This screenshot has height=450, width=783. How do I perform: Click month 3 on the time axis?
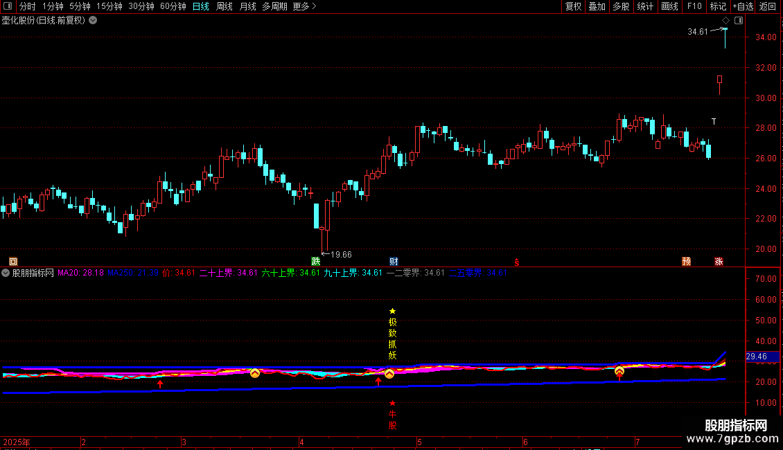(x=184, y=442)
